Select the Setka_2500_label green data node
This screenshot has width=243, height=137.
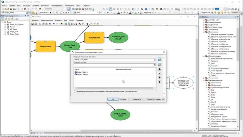[120, 115]
